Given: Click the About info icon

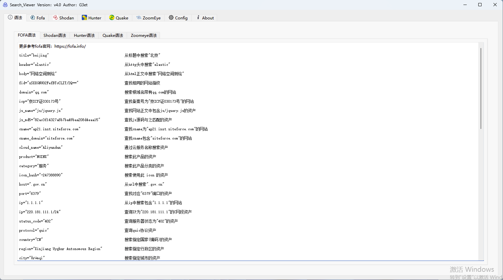Looking at the screenshot, I should 198,17.
